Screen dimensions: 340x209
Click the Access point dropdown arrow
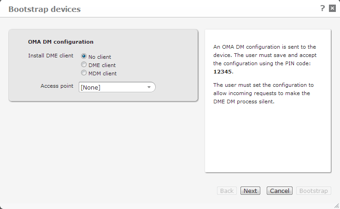[x=149, y=87]
